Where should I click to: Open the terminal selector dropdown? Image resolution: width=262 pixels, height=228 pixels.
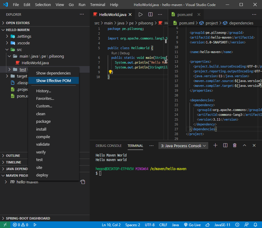click(x=183, y=146)
